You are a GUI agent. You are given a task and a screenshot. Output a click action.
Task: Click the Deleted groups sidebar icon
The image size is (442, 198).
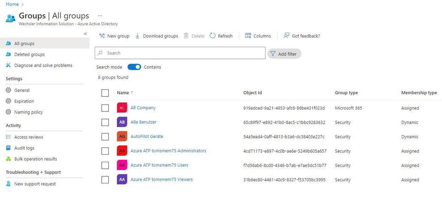point(8,54)
